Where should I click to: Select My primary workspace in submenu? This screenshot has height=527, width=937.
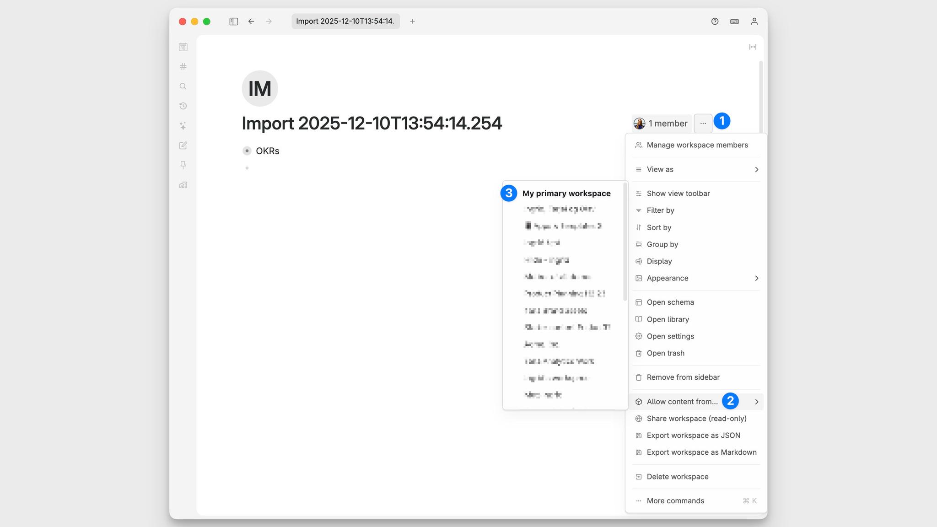(566, 194)
